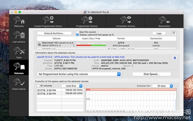Click the UUID value text

click(x=125, y=60)
